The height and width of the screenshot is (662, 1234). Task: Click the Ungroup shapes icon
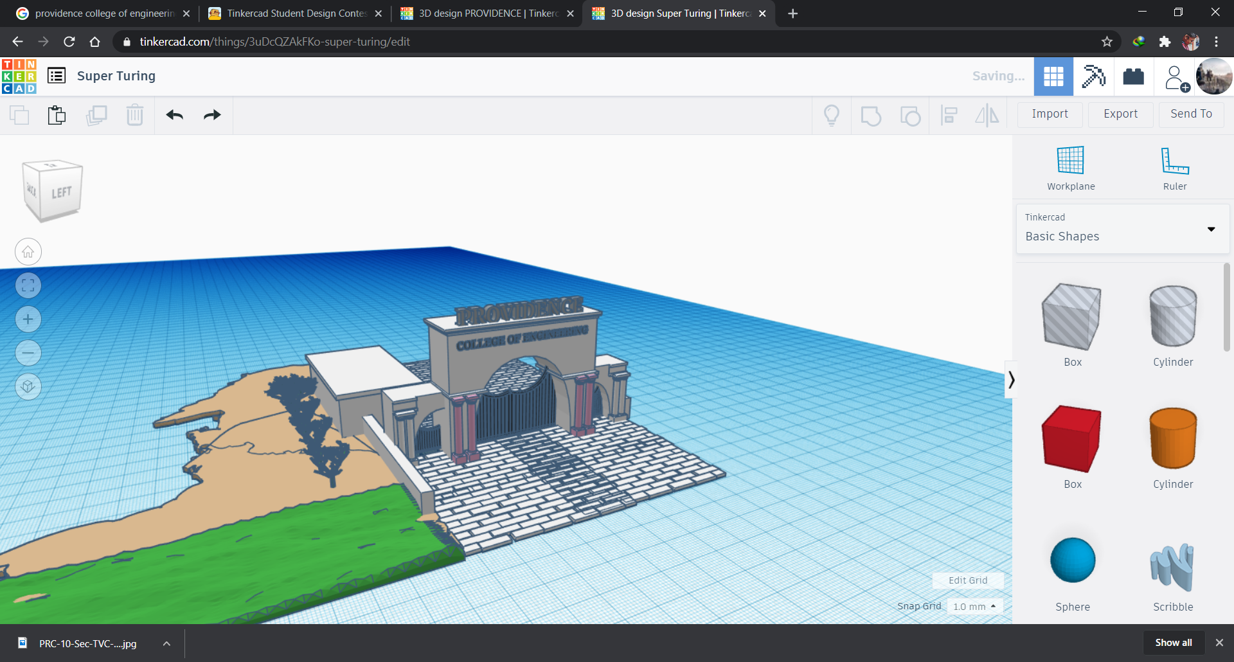910,116
